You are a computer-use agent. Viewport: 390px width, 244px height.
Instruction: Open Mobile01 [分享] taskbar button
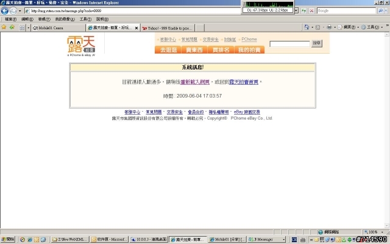[x=227, y=239]
